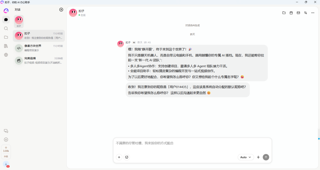Toggle microphone voice input
320x170 pixels.
click(x=258, y=157)
